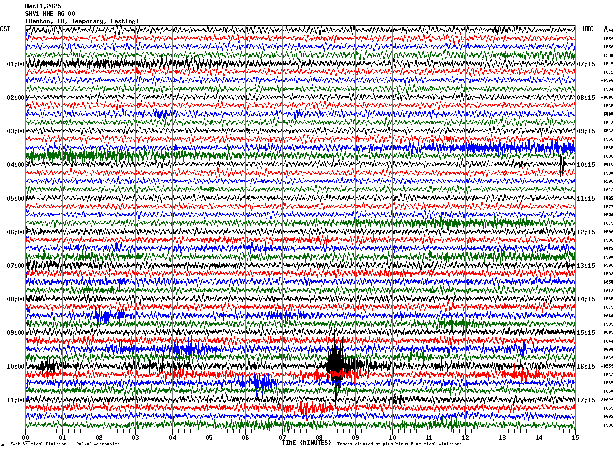This screenshot has width=616, height=451.
Task: Click the Dec11,2025 date header
Action: [43, 6]
